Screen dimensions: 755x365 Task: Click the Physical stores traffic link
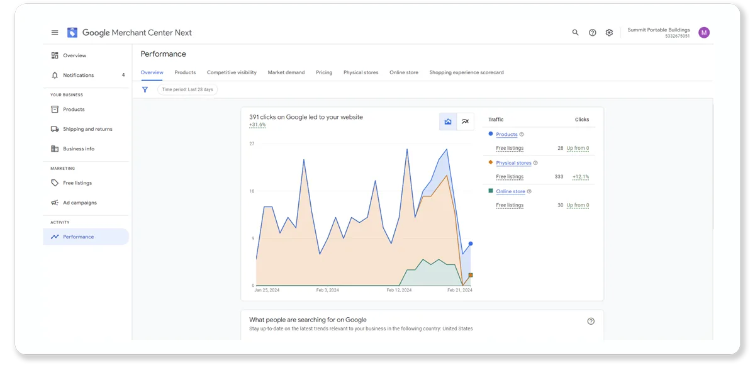(513, 163)
